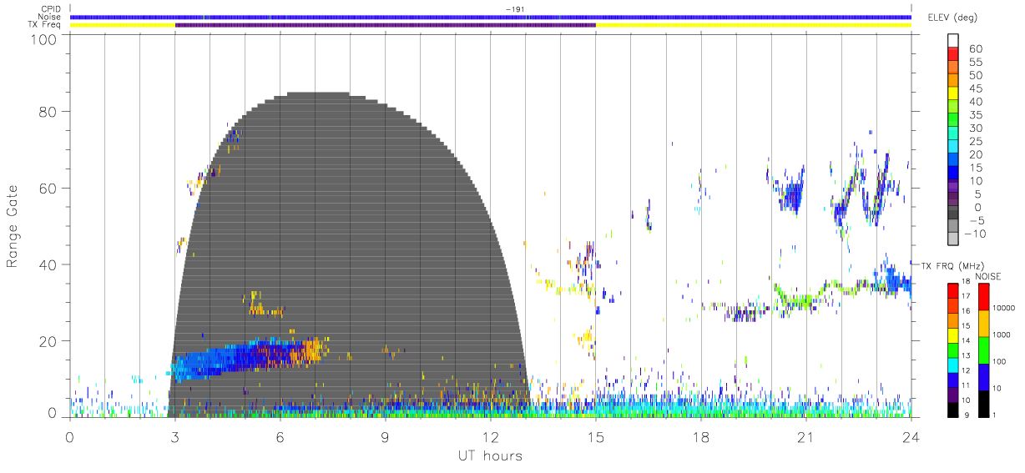Viewport: 1025px width, 473px height.
Task: Pick the cyan 12-13 MHz TX FRQ swatch
Action: tap(954, 365)
